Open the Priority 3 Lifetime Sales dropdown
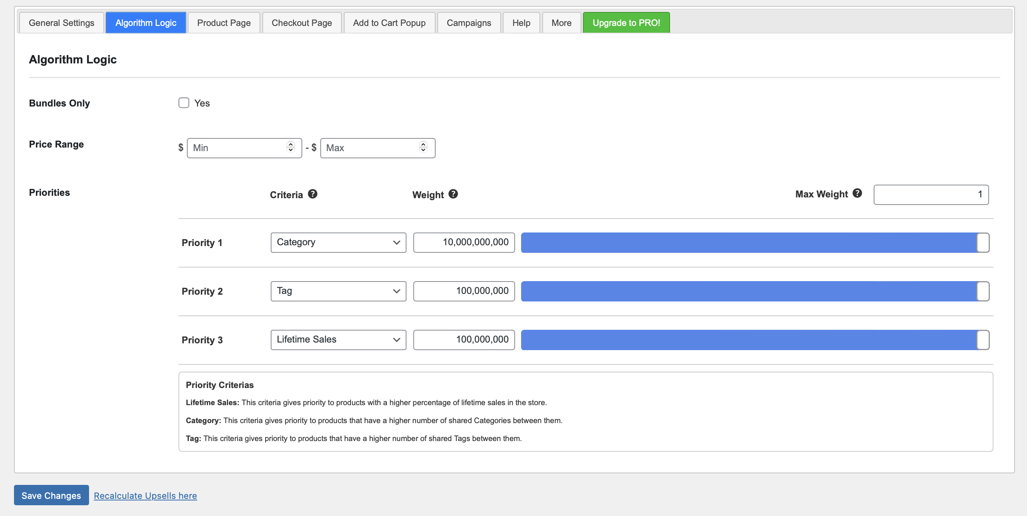 (338, 340)
